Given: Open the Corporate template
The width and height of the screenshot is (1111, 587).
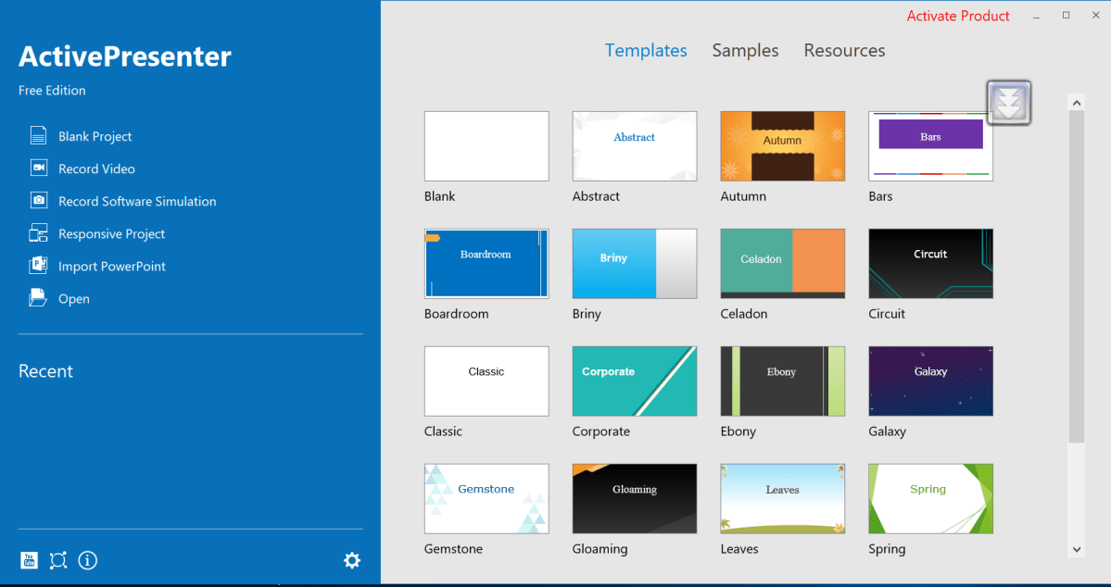Looking at the screenshot, I should (634, 381).
